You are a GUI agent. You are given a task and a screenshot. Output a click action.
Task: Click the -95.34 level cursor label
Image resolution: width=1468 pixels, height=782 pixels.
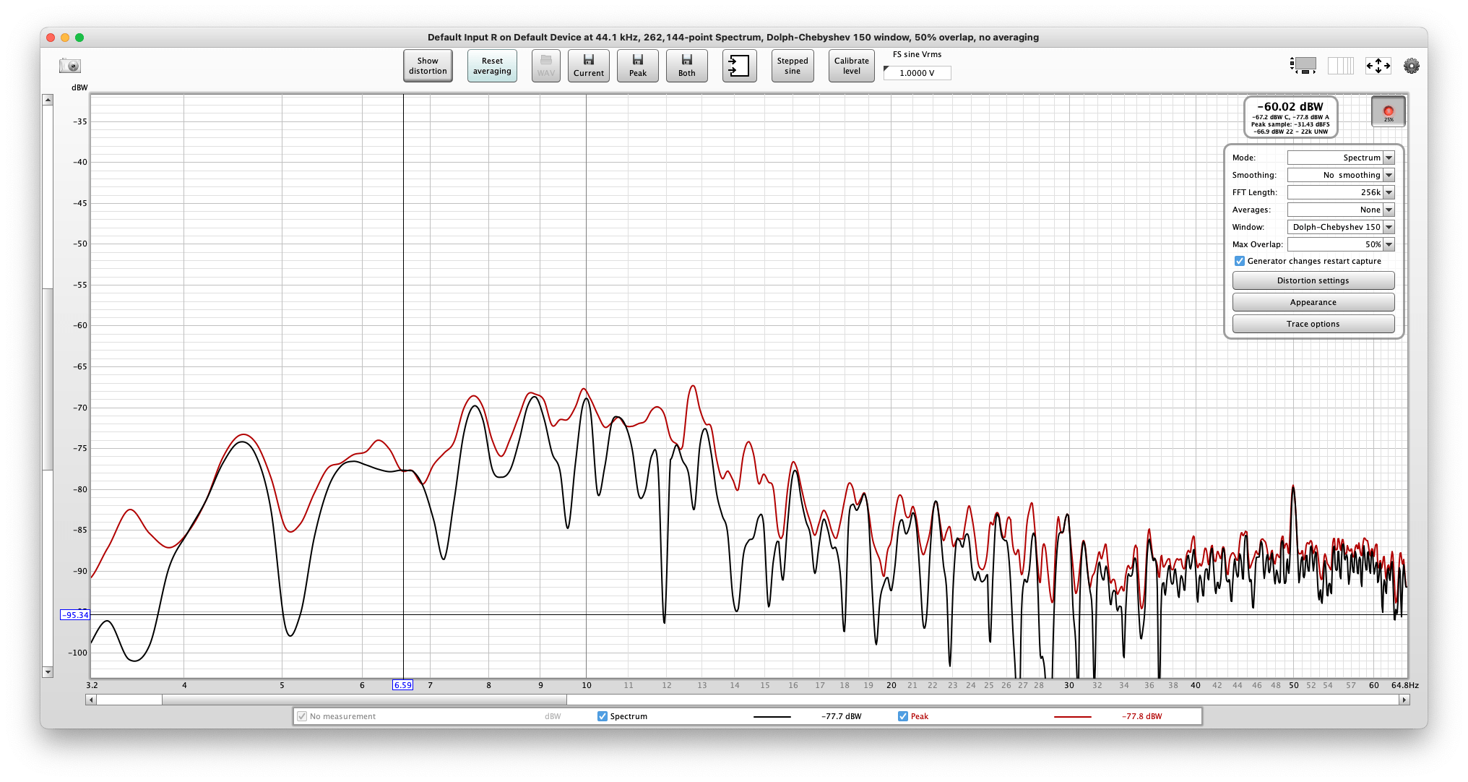coord(75,615)
